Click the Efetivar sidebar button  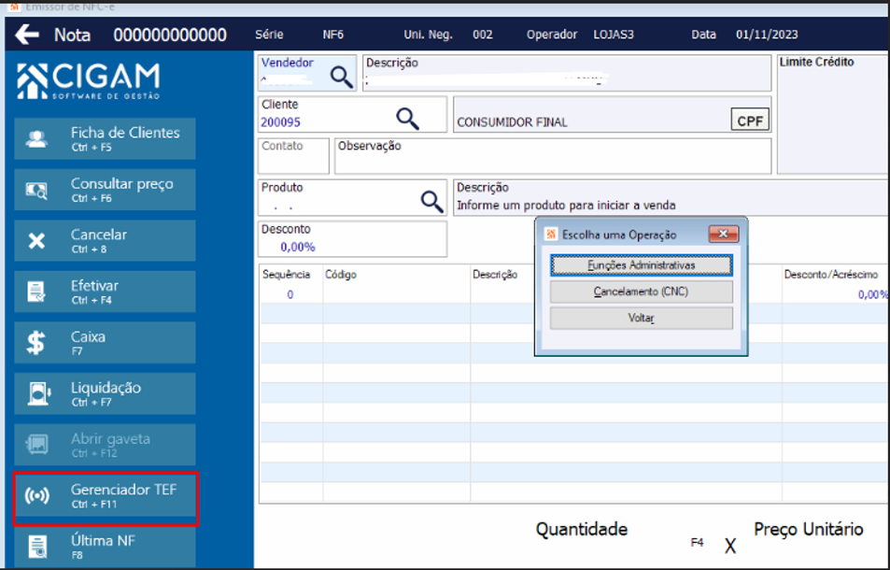105,292
